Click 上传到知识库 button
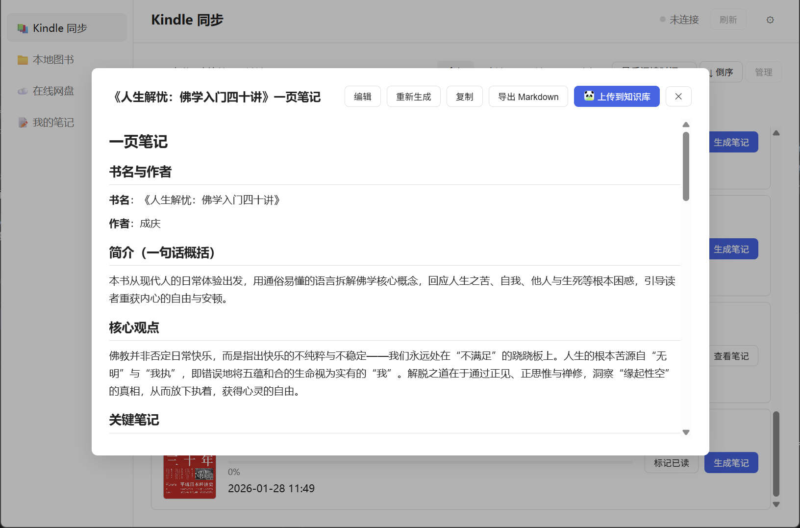800x528 pixels. [x=617, y=97]
